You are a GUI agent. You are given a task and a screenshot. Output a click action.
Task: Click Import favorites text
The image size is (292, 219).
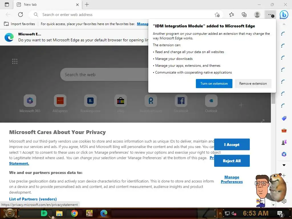tap(23, 24)
